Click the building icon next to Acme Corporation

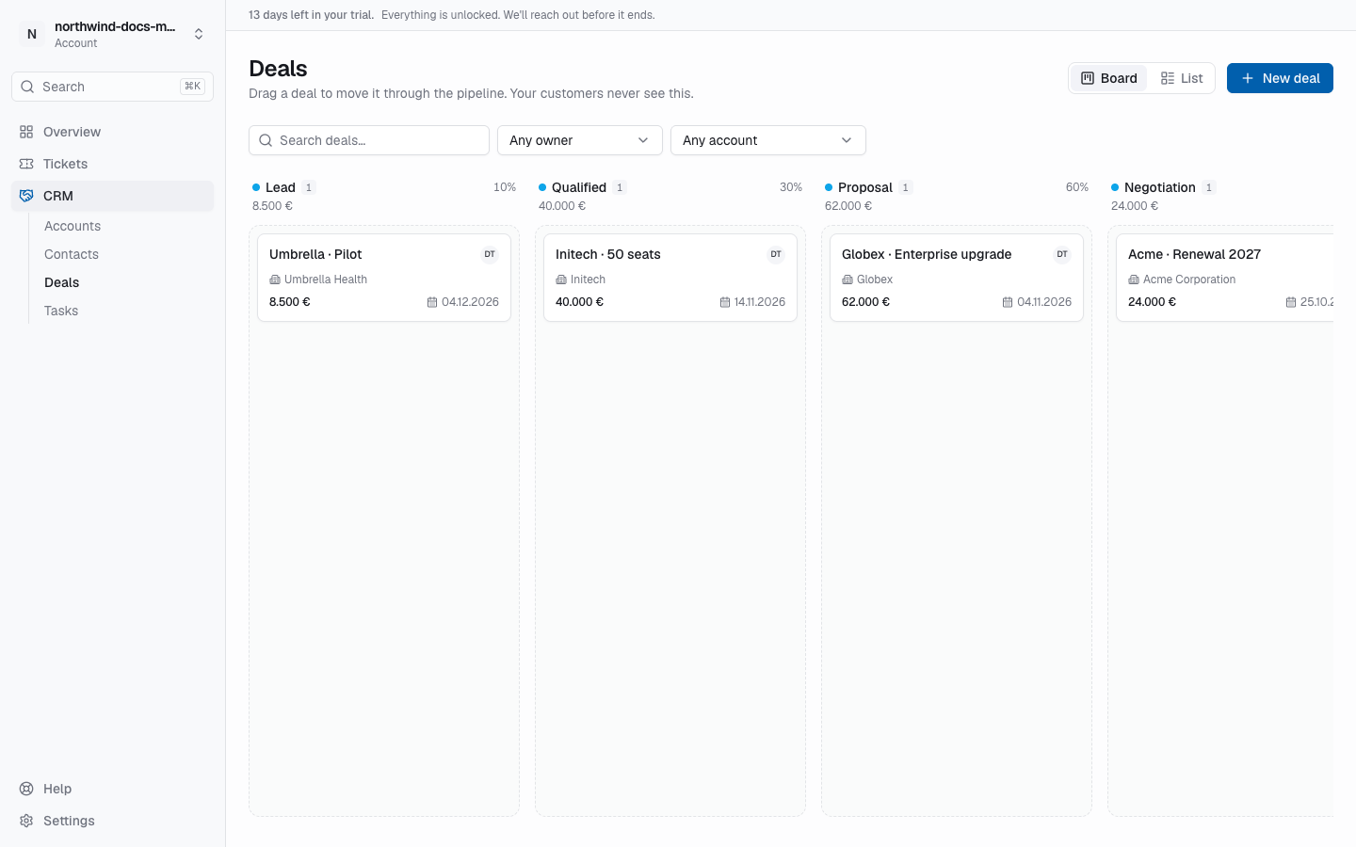point(1134,280)
